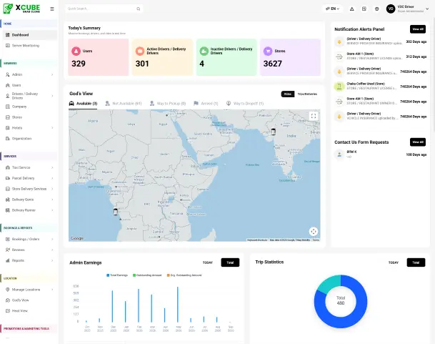Expand the Taxi Service submenu
The height and width of the screenshot is (344, 435).
(52, 167)
